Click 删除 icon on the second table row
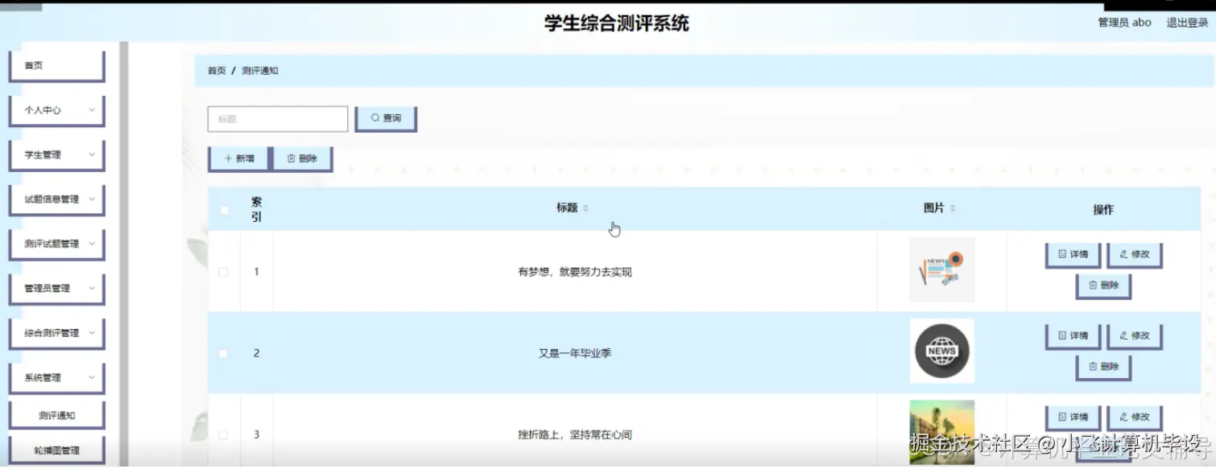1216x469 pixels. pyautogui.click(x=1103, y=367)
